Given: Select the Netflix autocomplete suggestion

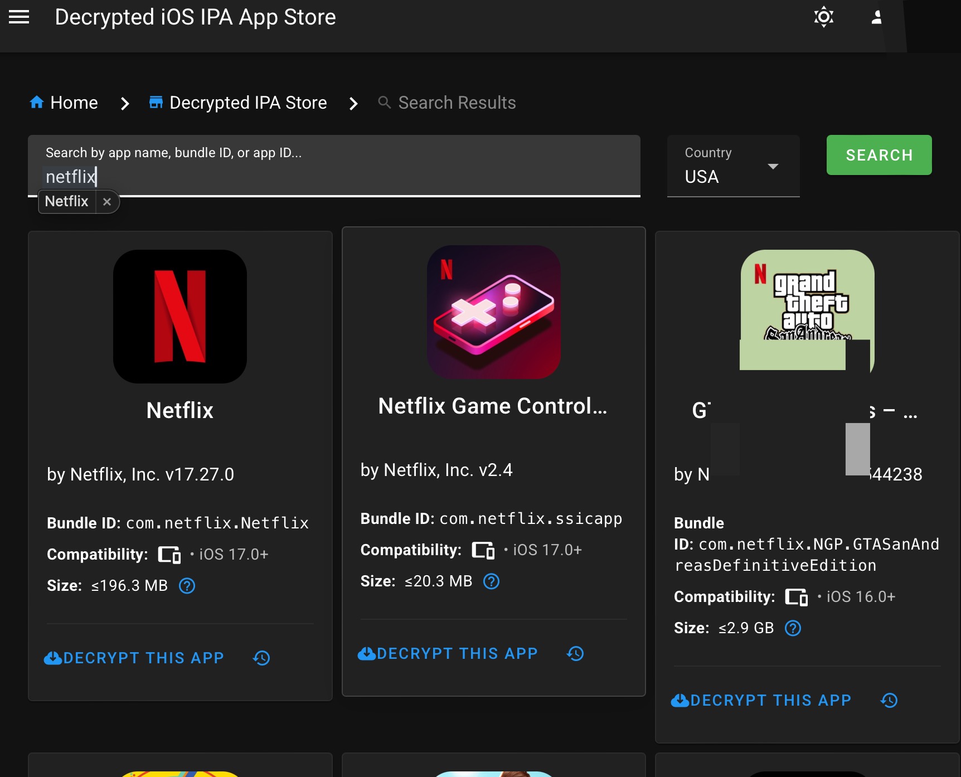Looking at the screenshot, I should tap(66, 201).
